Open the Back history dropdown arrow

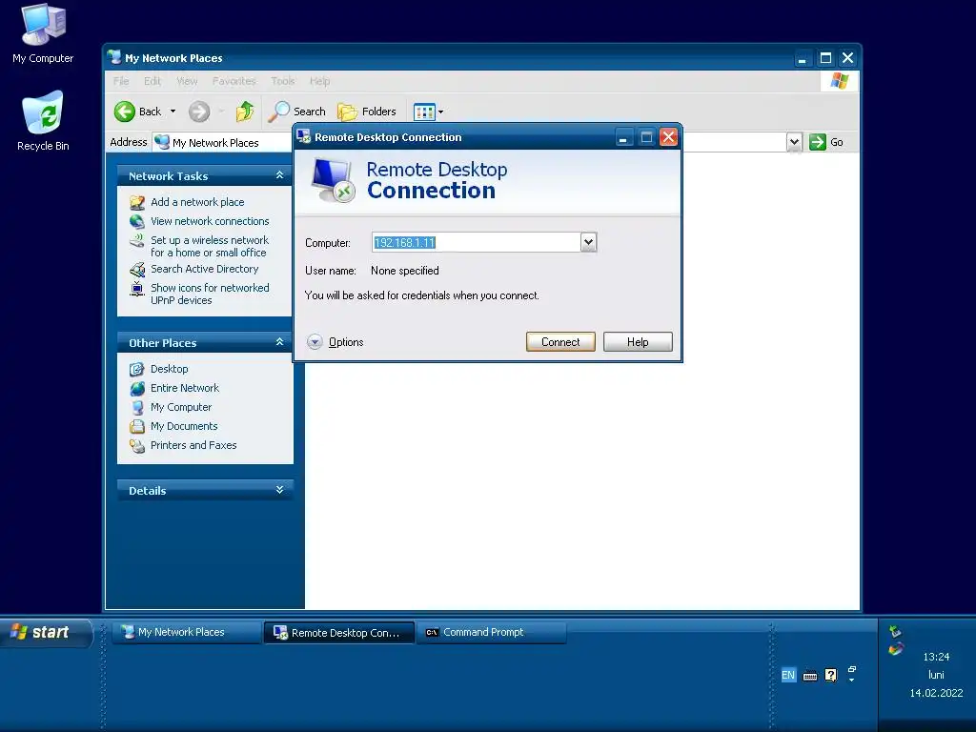[x=173, y=112]
